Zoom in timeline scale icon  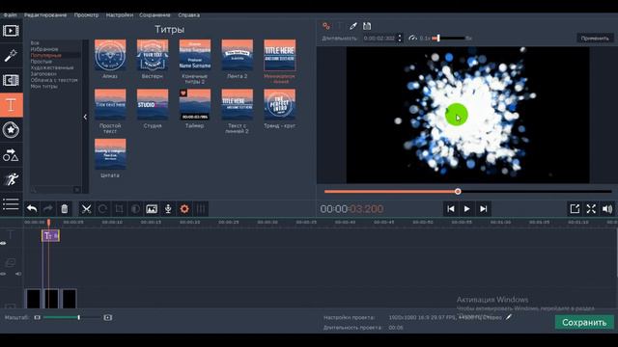pos(107,317)
